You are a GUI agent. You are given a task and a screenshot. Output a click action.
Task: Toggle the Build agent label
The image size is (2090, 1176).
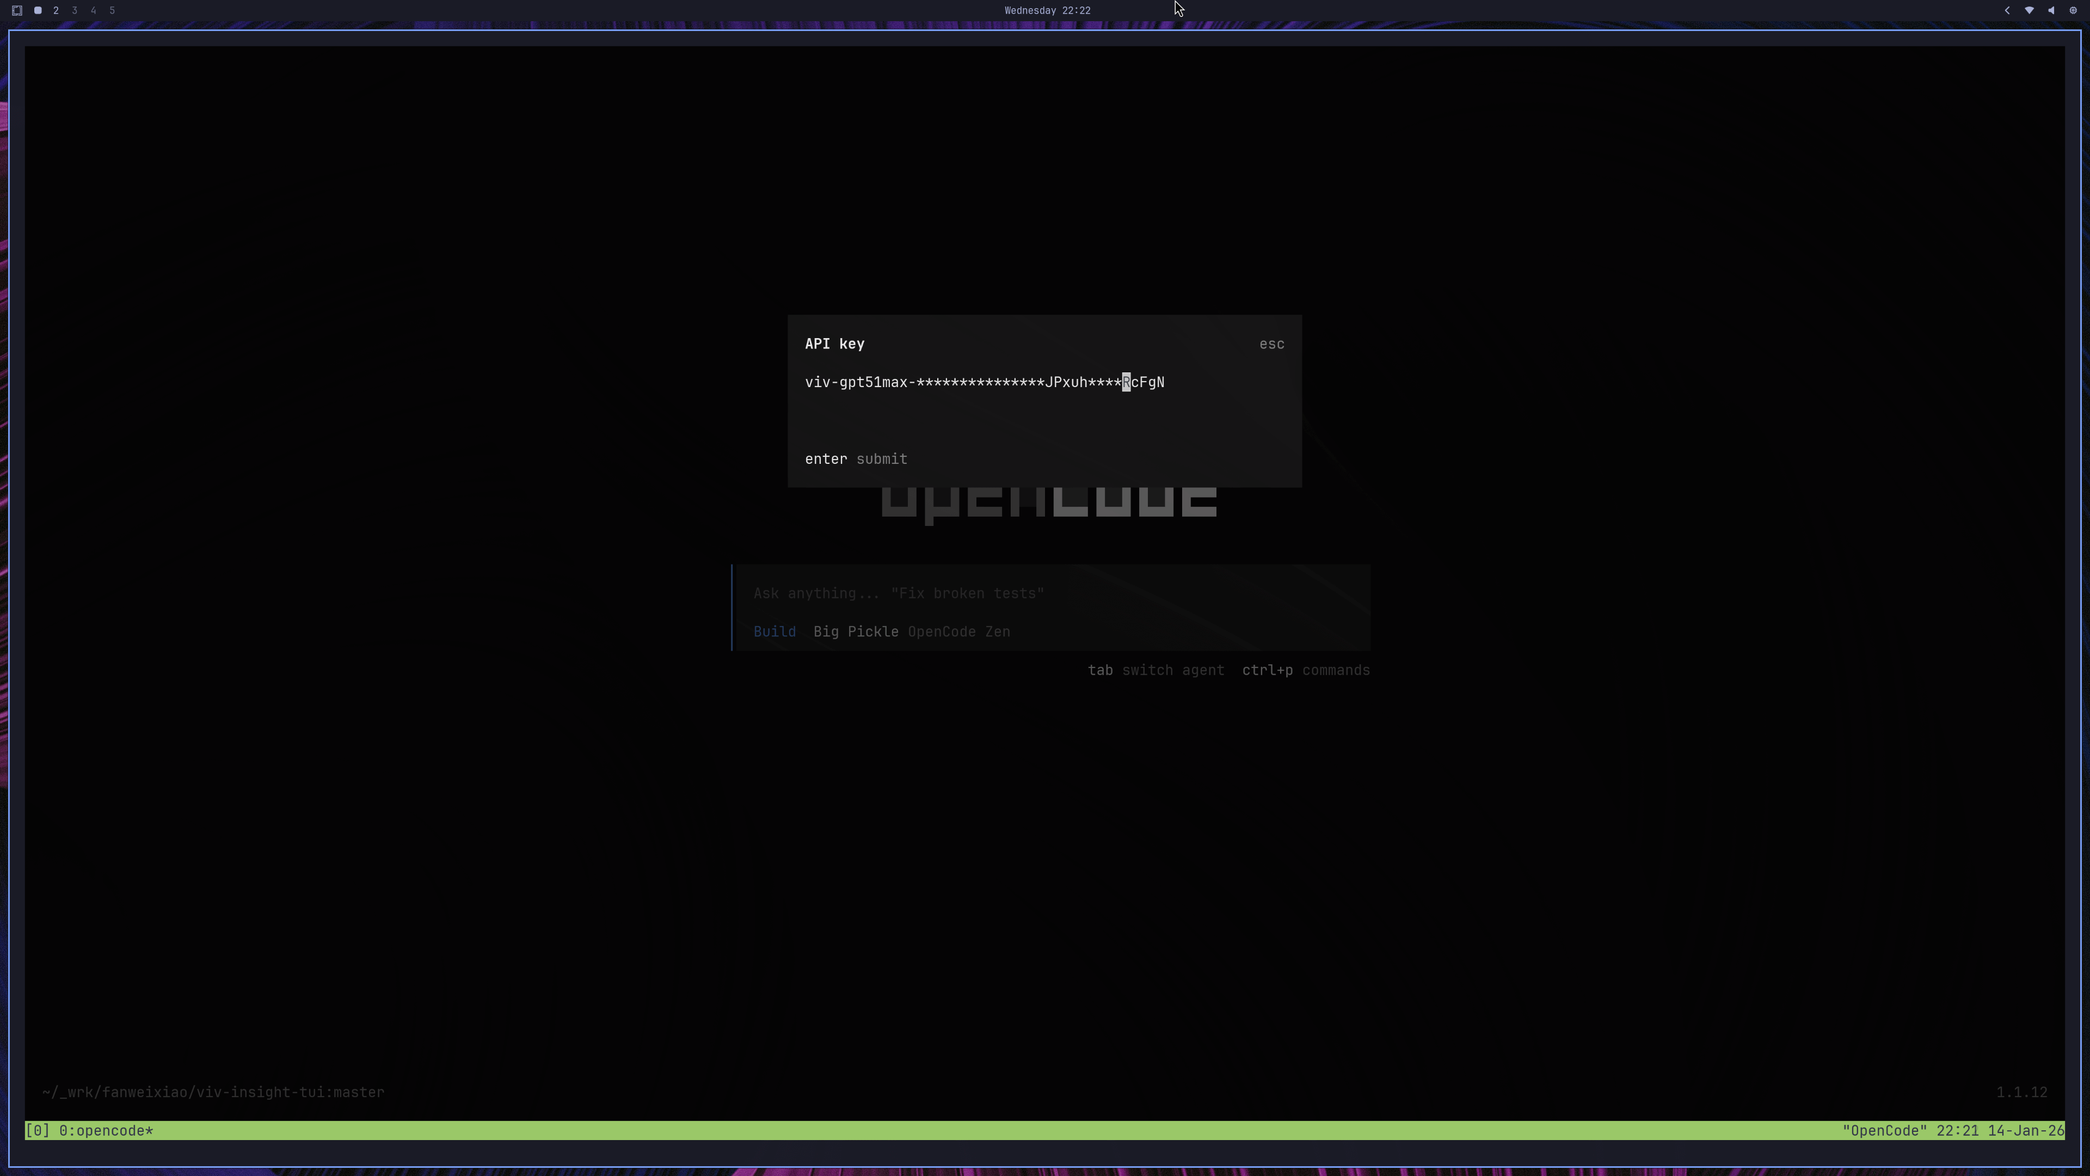coord(774,632)
